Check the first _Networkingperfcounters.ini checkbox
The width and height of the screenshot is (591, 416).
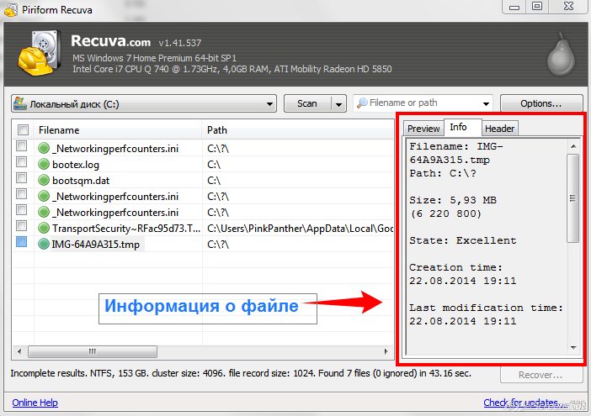point(22,145)
